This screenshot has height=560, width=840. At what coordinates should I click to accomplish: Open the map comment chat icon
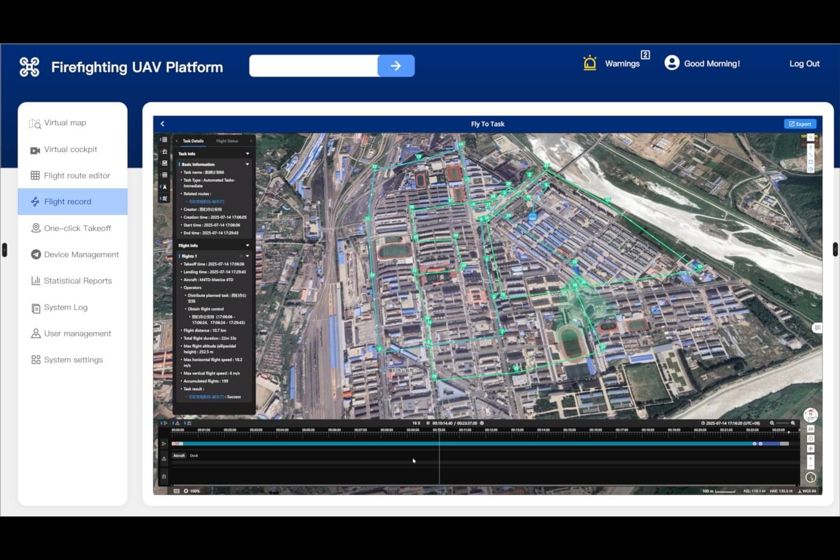tap(817, 328)
